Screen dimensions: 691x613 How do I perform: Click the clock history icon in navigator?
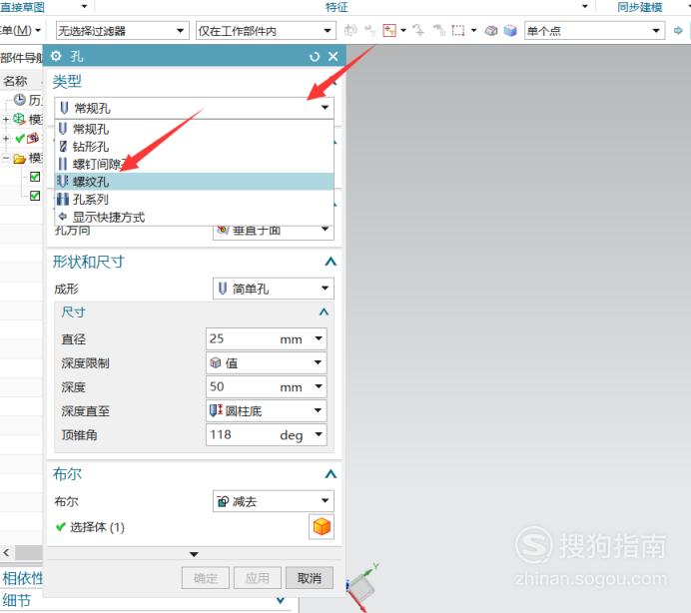pos(19,100)
